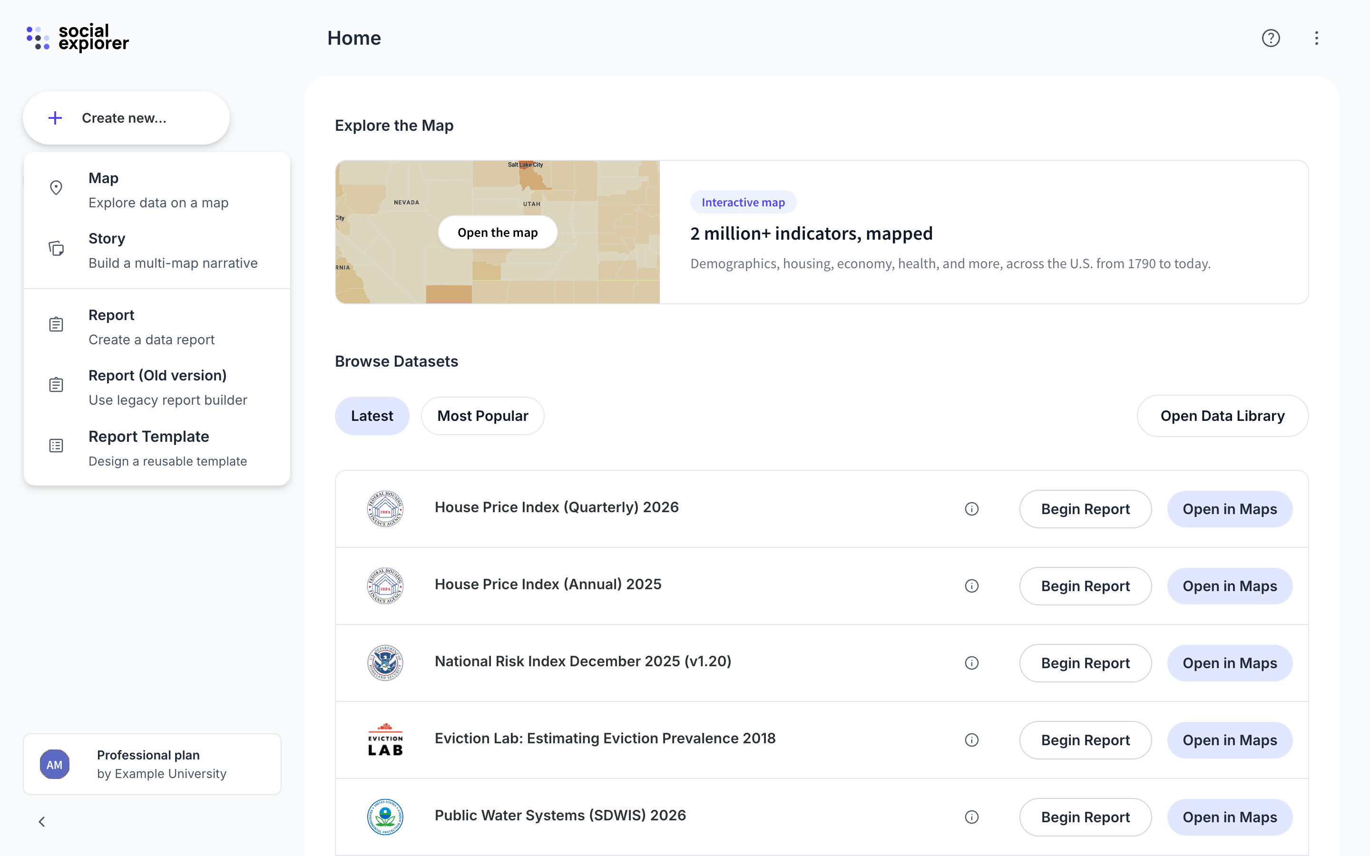Screen dimensions: 1370x856
Task: Choose Report (Old version) legacy builder
Action: pos(157,387)
